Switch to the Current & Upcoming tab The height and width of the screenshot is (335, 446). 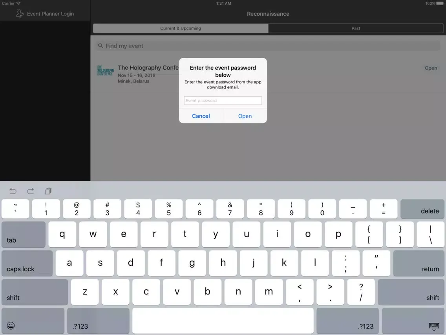point(181,28)
